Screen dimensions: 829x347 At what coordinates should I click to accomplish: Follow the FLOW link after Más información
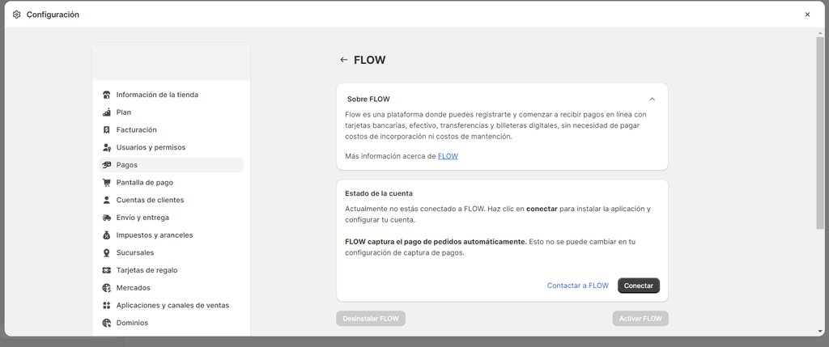pos(448,156)
